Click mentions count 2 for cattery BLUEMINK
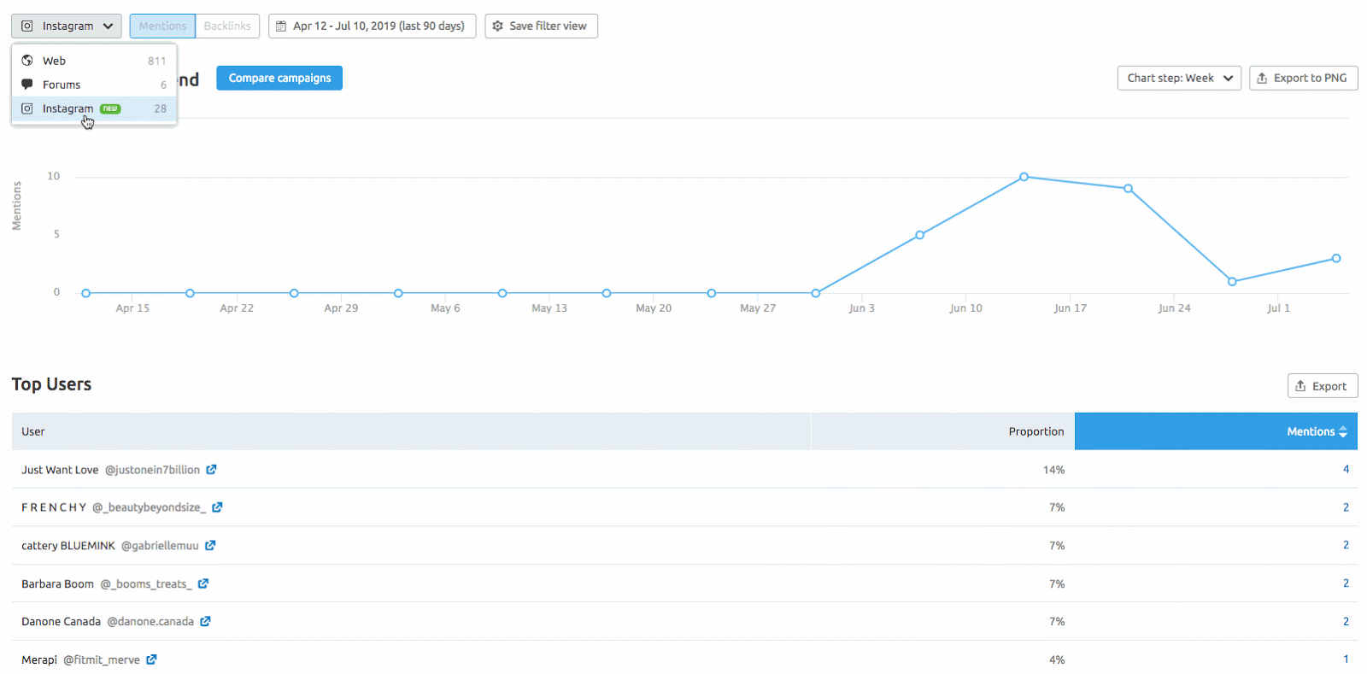Screen dimensions: 1367x674 pos(1346,545)
